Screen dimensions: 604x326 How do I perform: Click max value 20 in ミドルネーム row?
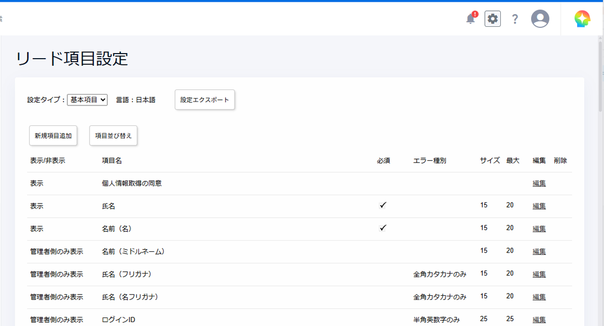tap(510, 251)
